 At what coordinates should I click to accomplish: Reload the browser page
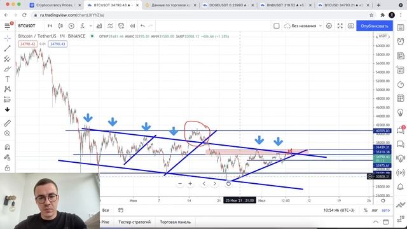[x=24, y=15]
